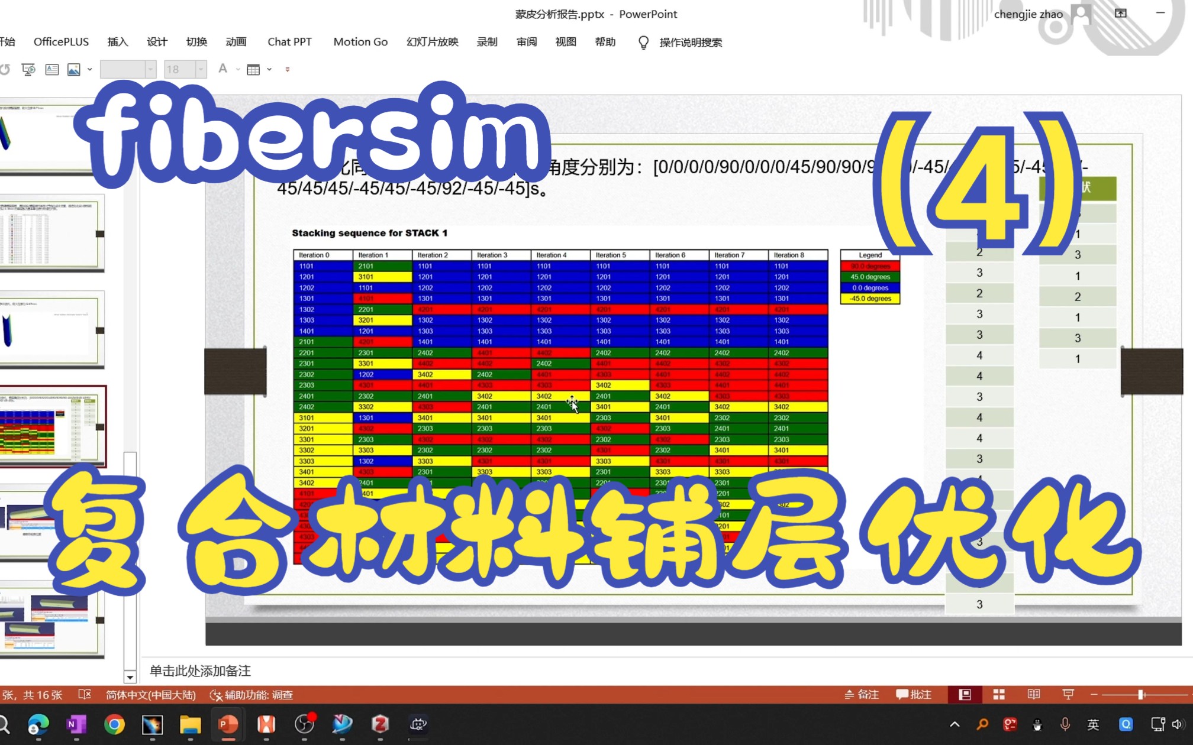
Task: Select the Chat PPT tab
Action: point(289,41)
